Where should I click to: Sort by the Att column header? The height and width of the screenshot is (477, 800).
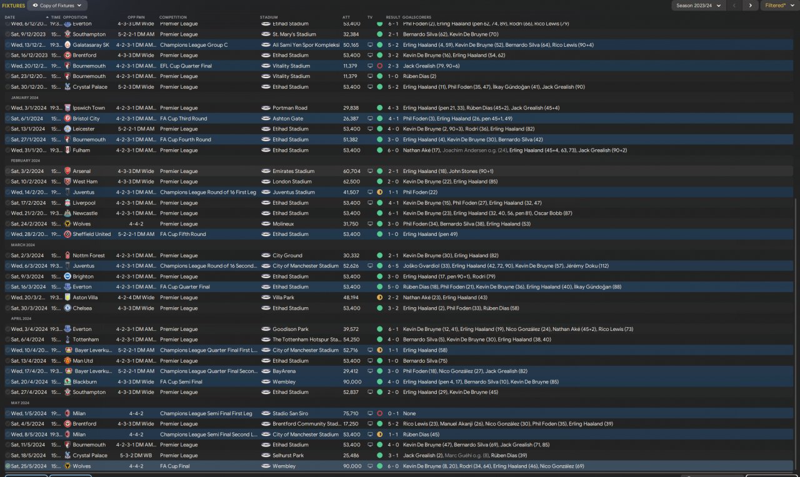pos(346,17)
